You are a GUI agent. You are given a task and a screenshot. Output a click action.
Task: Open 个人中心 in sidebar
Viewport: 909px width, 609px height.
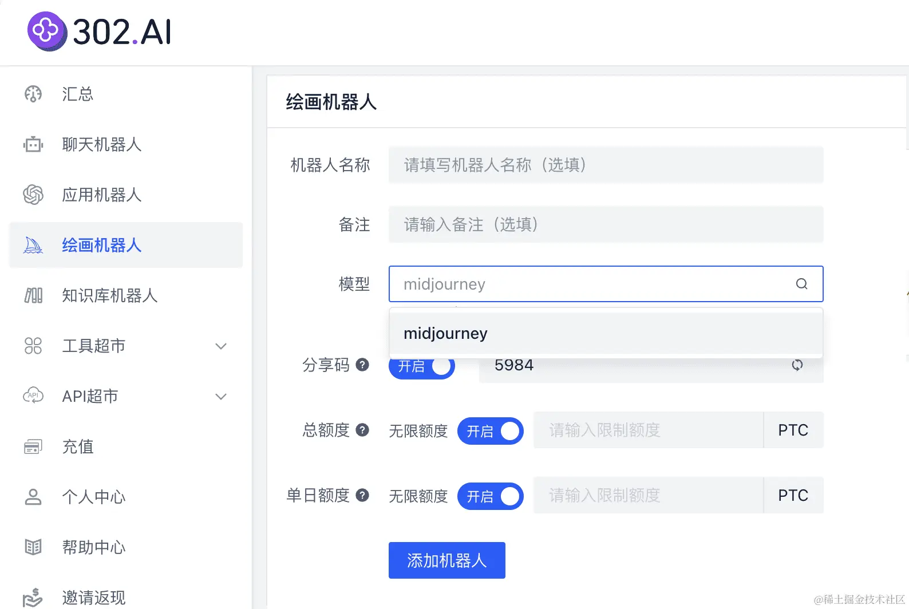[x=126, y=497]
